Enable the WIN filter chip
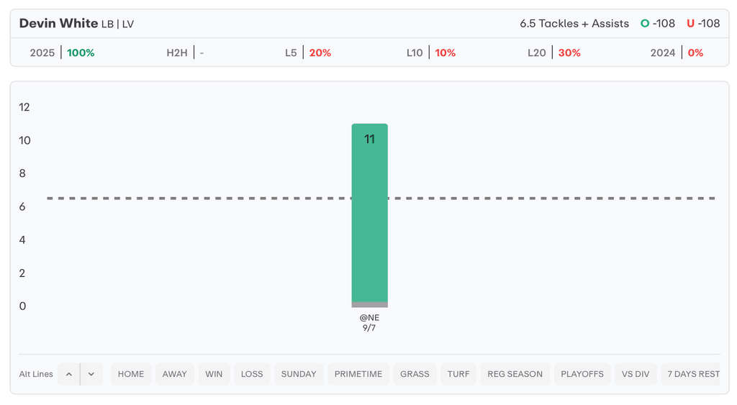737x405 pixels. pyautogui.click(x=214, y=374)
